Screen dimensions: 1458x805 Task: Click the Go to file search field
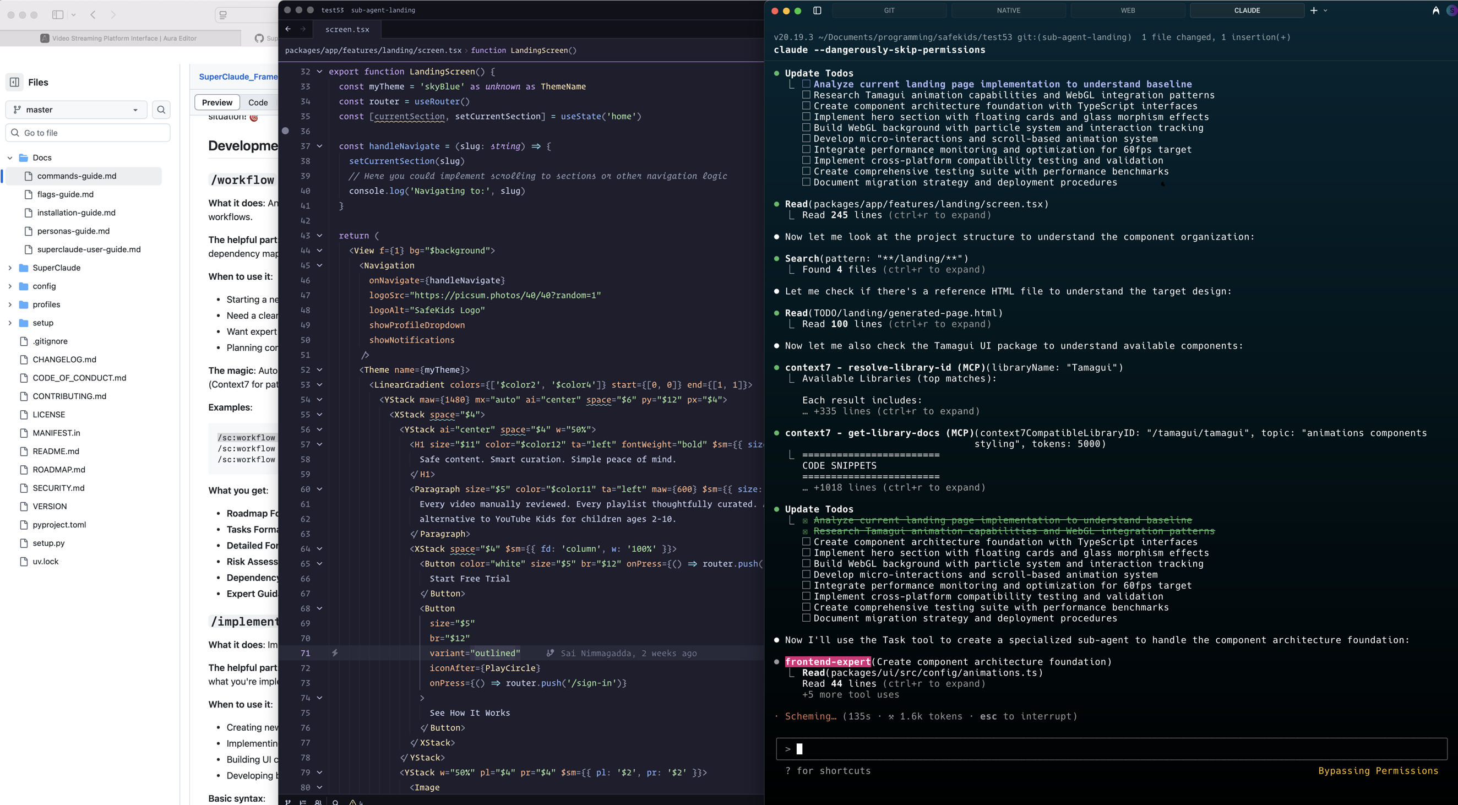click(88, 133)
